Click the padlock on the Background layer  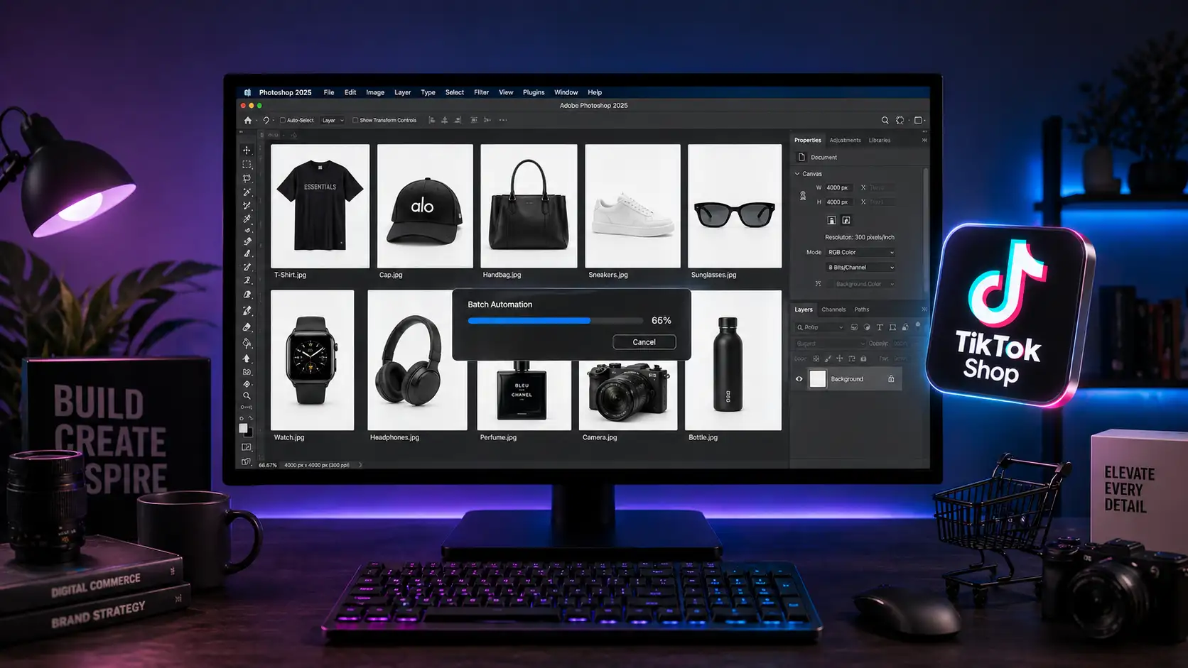tap(891, 379)
